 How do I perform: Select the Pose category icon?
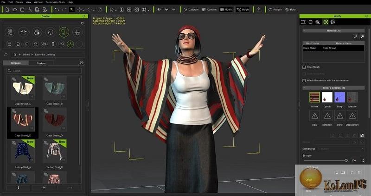24,32
